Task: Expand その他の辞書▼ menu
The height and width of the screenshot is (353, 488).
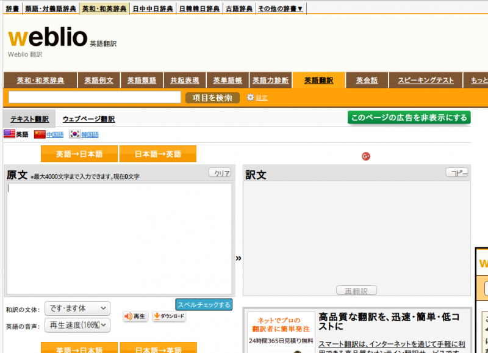Action: click(x=281, y=9)
